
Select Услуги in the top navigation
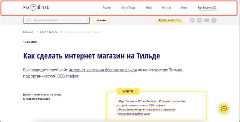point(184,8)
